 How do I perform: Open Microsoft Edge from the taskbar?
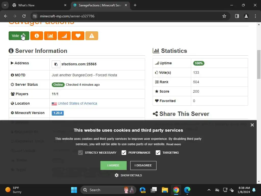187,190
